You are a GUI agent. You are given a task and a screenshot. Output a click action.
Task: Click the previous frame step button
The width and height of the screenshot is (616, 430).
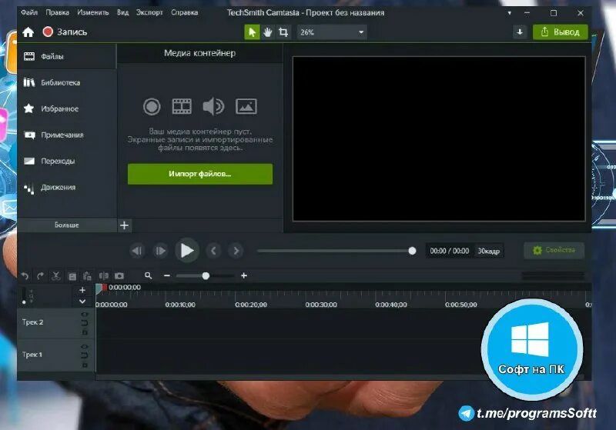(x=137, y=251)
